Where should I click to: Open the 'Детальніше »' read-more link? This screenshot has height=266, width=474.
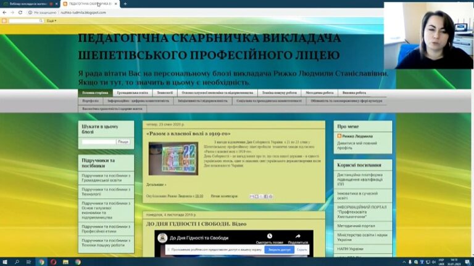(156, 184)
